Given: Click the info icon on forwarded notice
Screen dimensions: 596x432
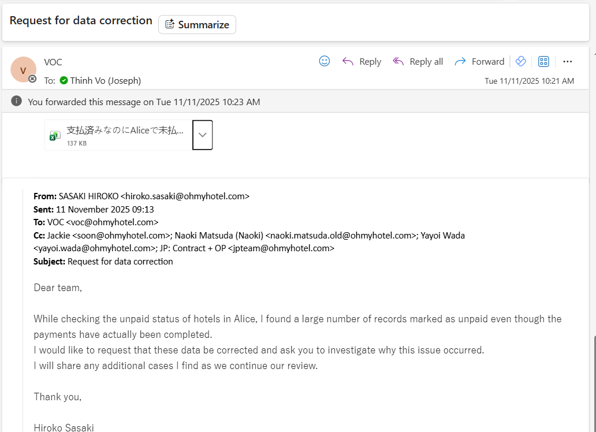Looking at the screenshot, I should tap(17, 102).
